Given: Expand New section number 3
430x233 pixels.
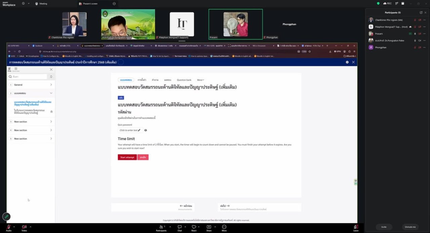Looking at the screenshot, I should (x=51, y=122).
